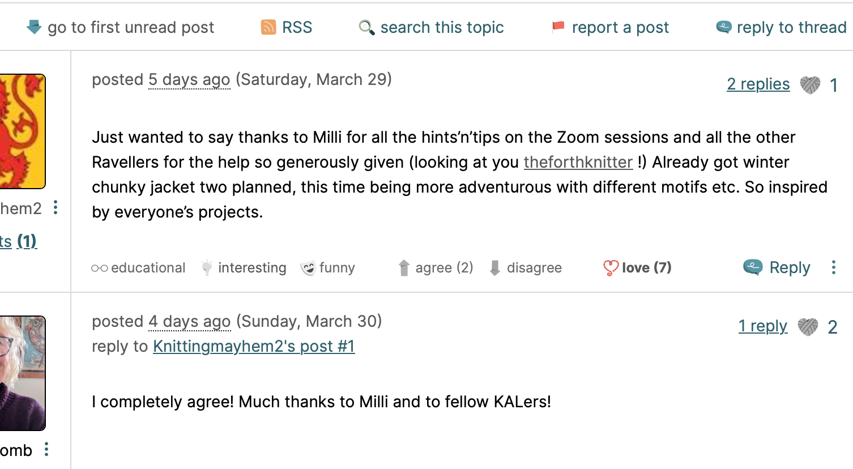Expand the 2 replies link
The image size is (853, 469).
(x=758, y=84)
